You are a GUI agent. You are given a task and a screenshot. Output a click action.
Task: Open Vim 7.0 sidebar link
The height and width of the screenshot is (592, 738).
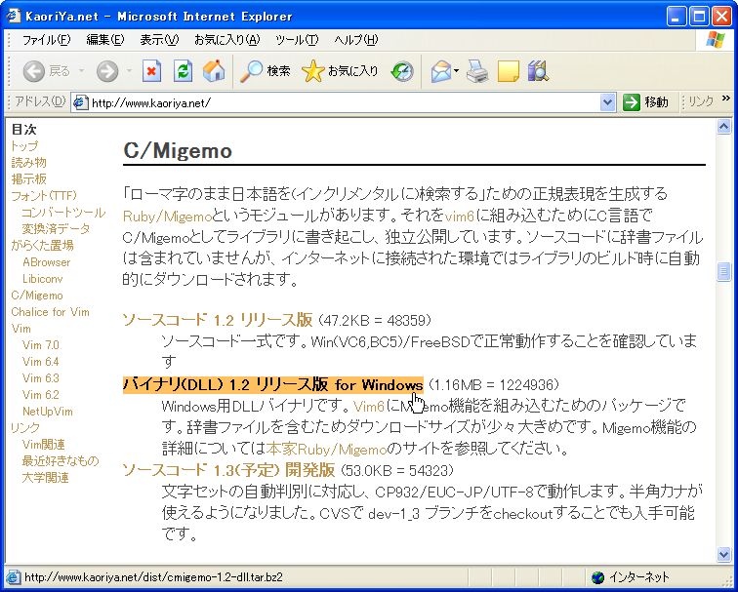tap(41, 345)
